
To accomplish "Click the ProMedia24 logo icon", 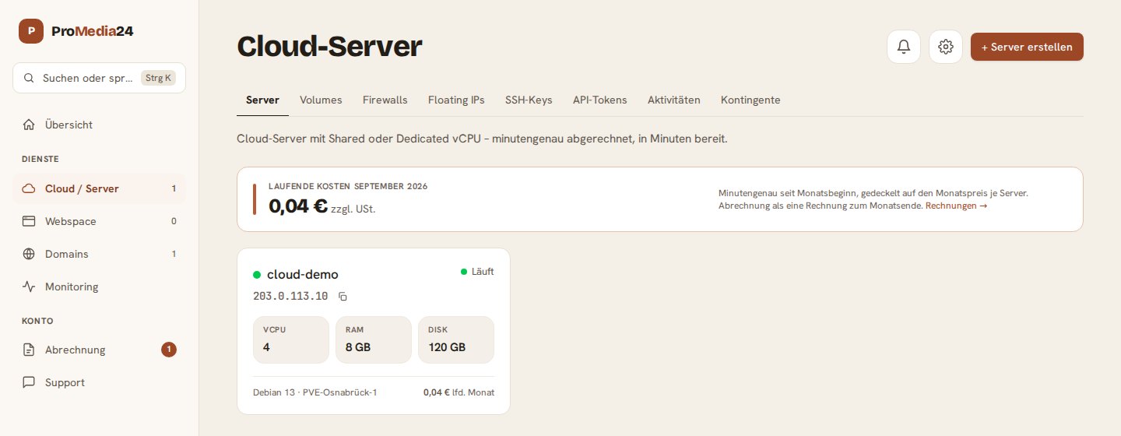I will (x=31, y=31).
